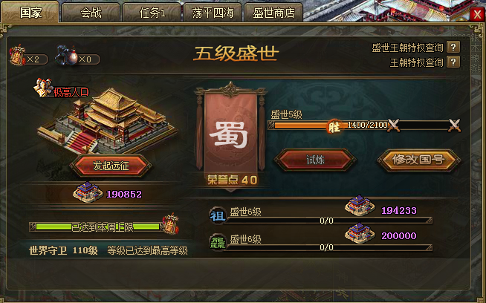The height and width of the screenshot is (303, 486).
Task: Click the 祖 faction emblem icon
Action: [218, 215]
